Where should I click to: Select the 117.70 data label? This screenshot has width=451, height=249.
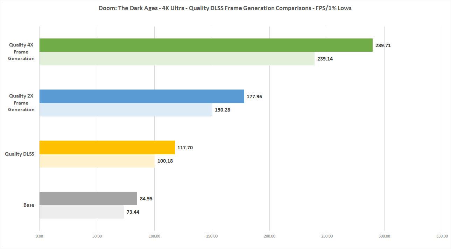tap(185, 148)
